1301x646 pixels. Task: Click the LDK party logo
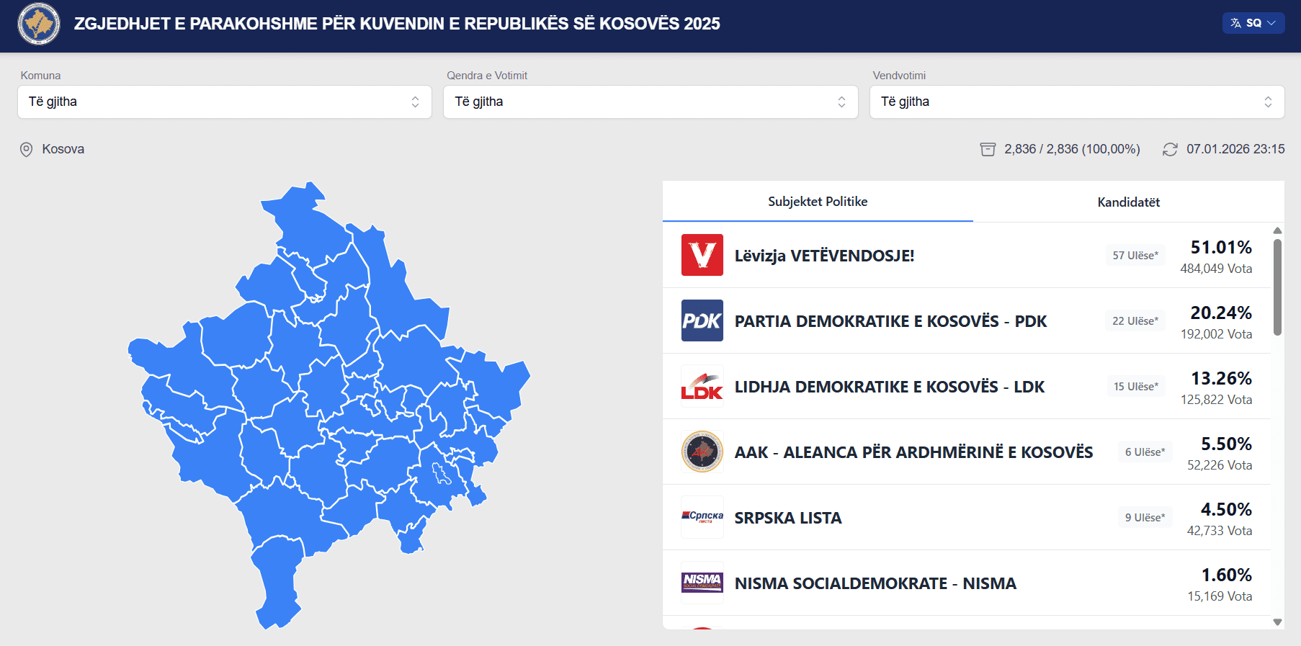[x=702, y=386]
